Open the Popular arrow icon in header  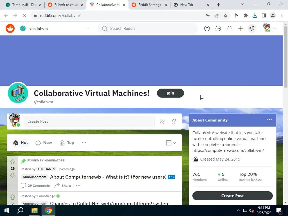tap(207, 28)
